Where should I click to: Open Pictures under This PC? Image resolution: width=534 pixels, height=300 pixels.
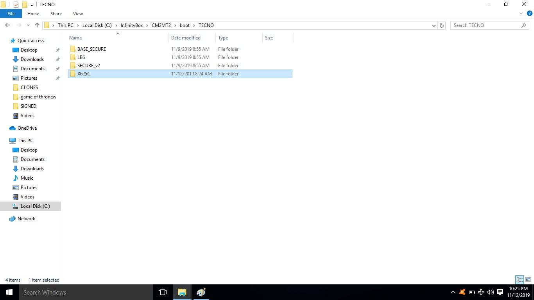[x=29, y=187]
